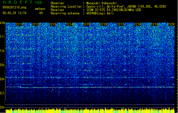
Task: Click the 0.9 frequency axis label
Action: (x=2, y=65)
